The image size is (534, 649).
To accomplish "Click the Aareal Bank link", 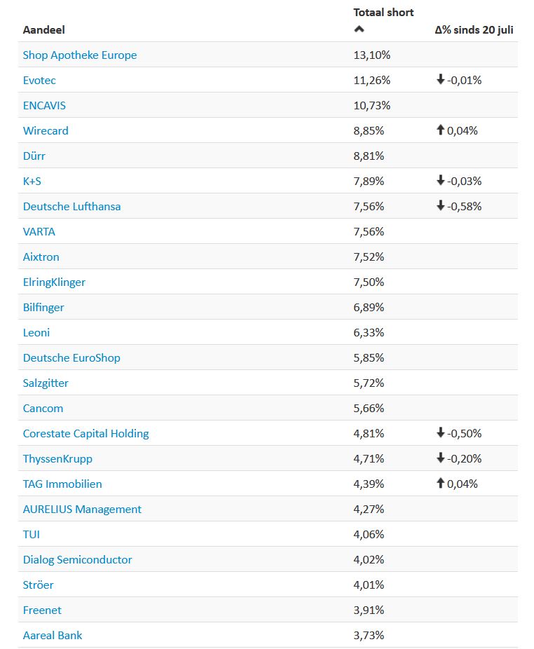I will coord(53,635).
